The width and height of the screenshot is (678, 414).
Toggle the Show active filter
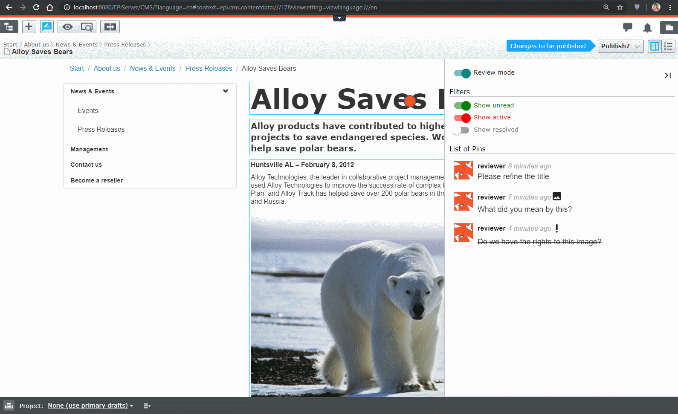pos(462,118)
